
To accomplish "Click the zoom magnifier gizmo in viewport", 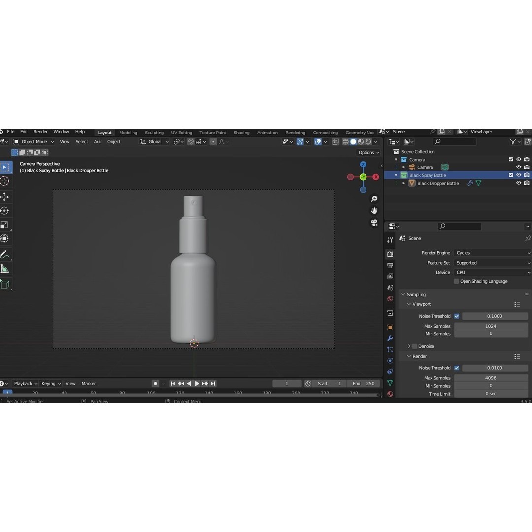I will click(x=374, y=199).
